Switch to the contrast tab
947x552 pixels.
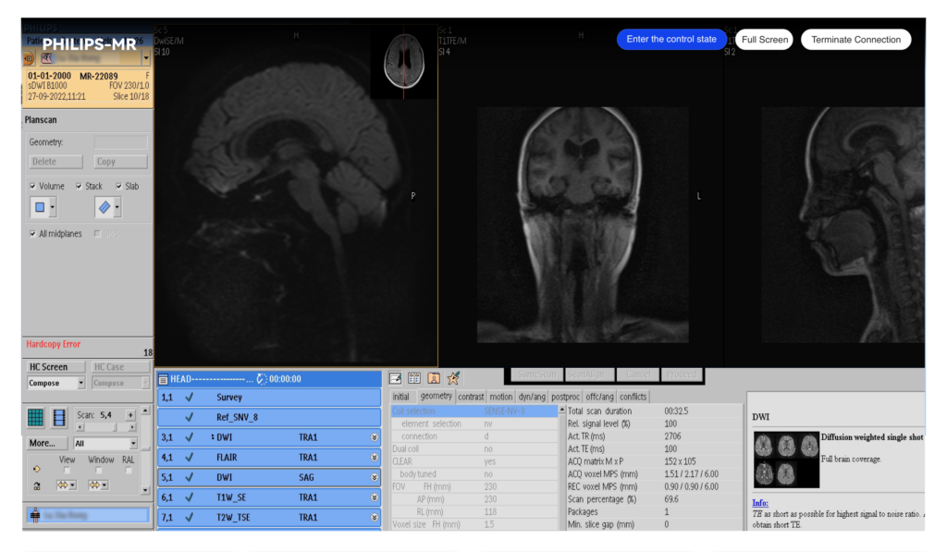pos(471,397)
